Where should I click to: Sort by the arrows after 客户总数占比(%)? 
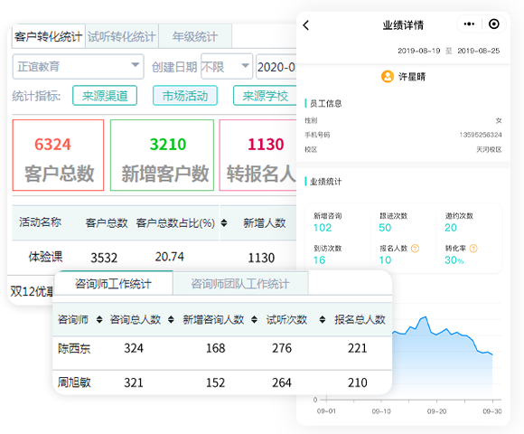pos(224,223)
